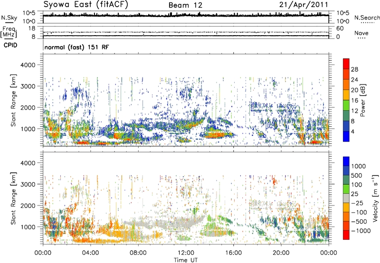Click the '-1000' velocity tick label
The image size is (380, 263).
click(361, 231)
